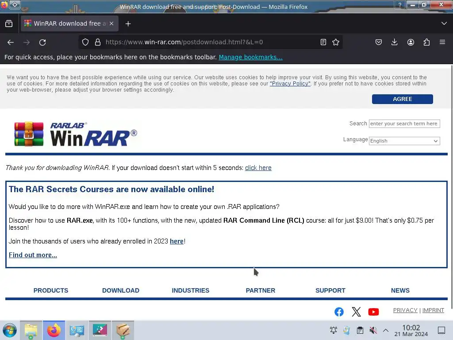Viewport: 453px width, 340px height.
Task: Go back to the previous page
Action: [x=11, y=42]
